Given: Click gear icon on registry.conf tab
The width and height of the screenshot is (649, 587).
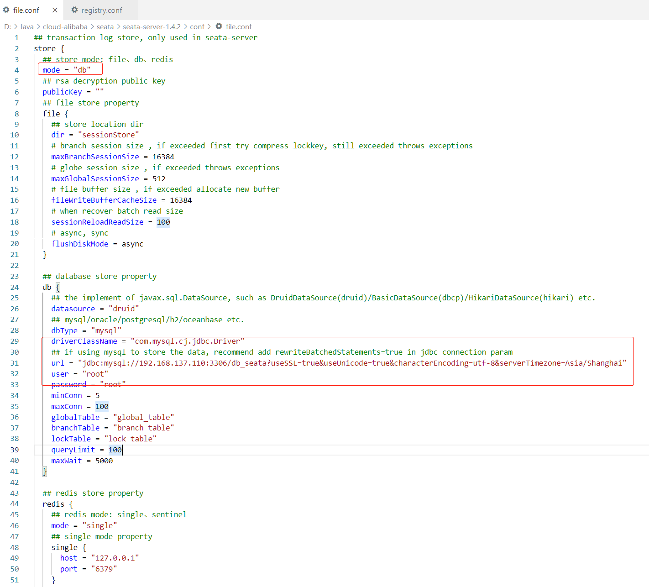Looking at the screenshot, I should 74,10.
